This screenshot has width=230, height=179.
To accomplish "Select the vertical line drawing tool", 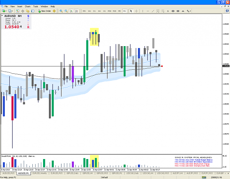I will (x=142, y=11).
